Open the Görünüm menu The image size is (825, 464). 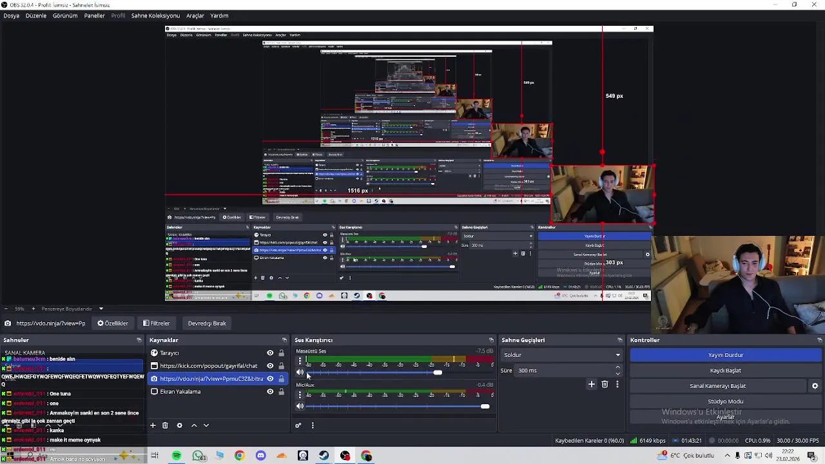(x=65, y=15)
